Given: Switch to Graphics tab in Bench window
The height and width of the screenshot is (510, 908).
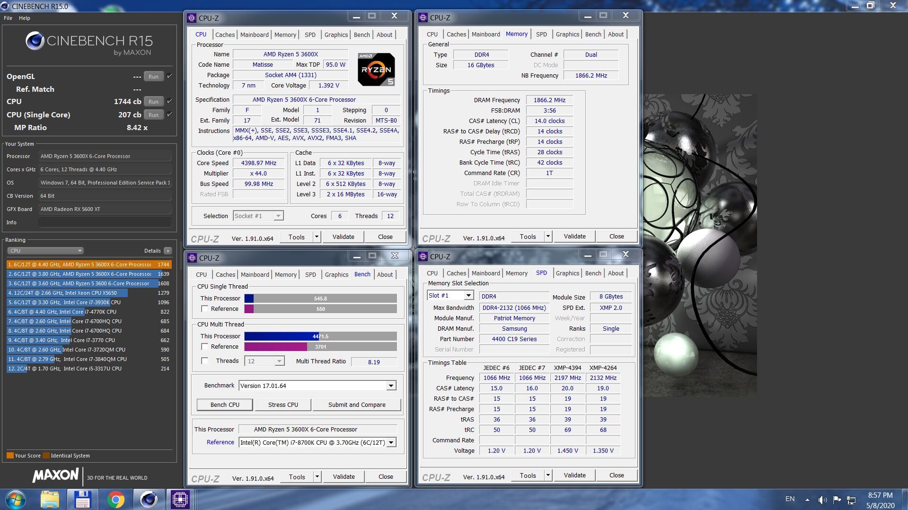Looking at the screenshot, I should (336, 274).
